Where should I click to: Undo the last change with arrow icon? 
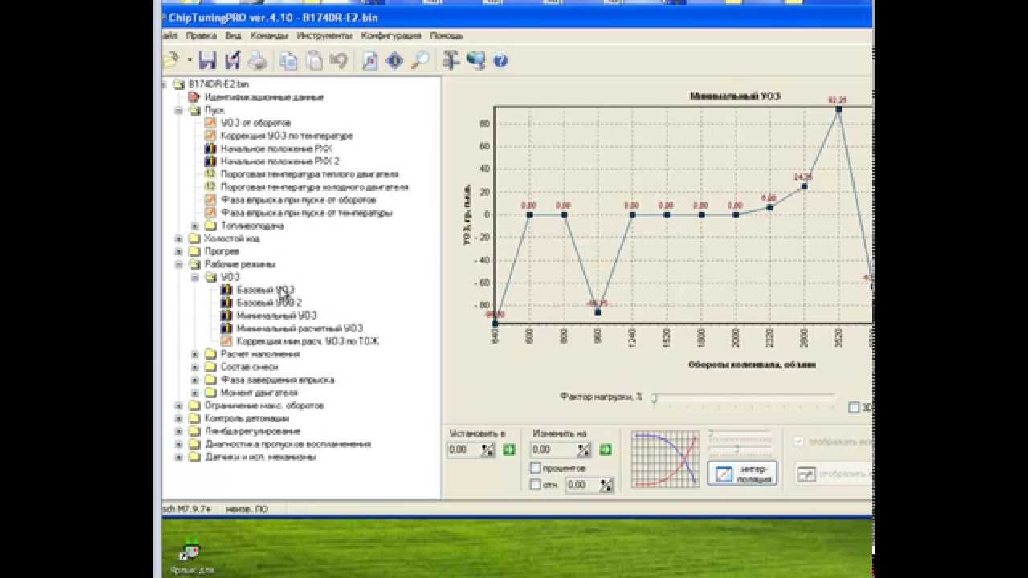[338, 60]
